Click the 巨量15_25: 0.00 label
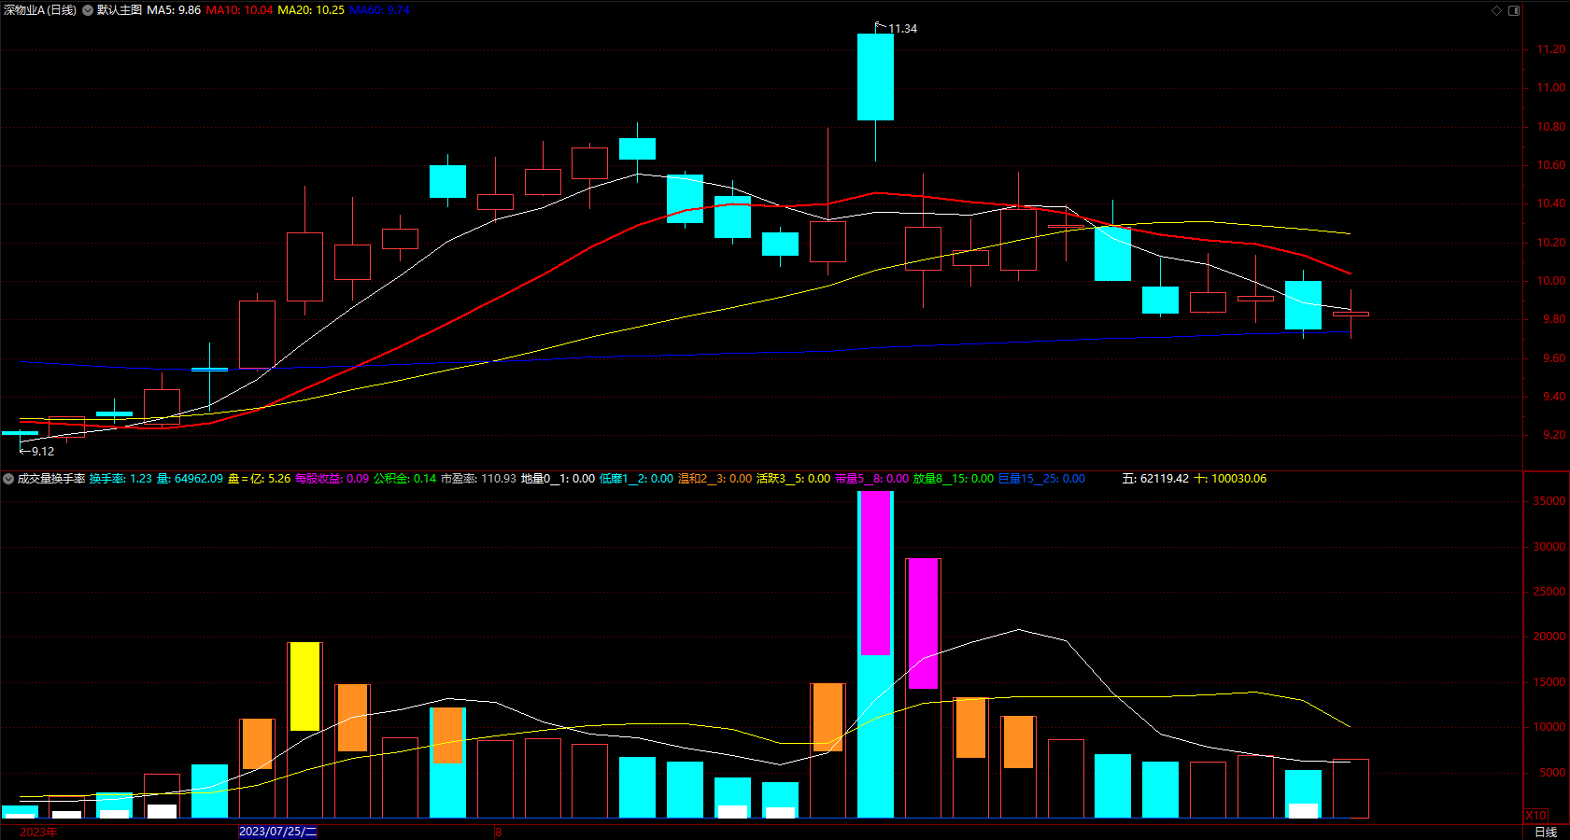Image resolution: width=1570 pixels, height=840 pixels. 1041,479
